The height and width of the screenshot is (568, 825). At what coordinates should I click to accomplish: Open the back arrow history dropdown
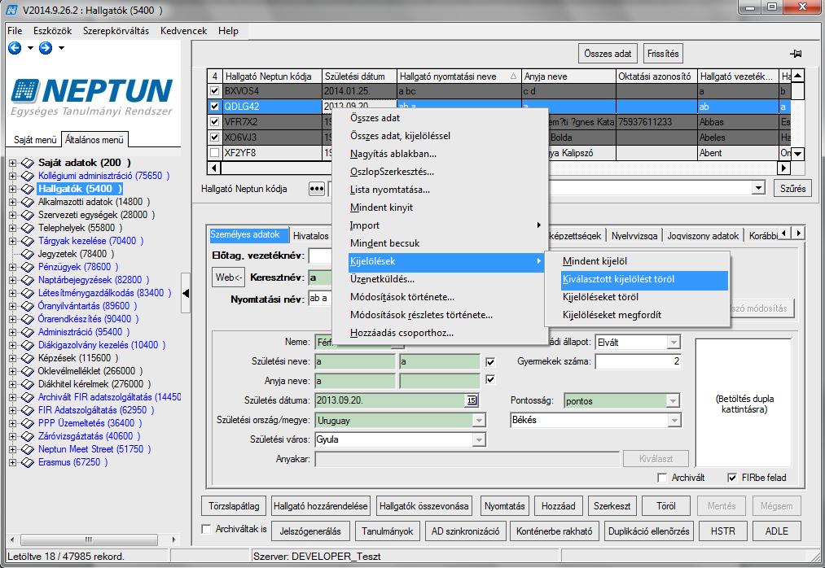[x=30, y=48]
